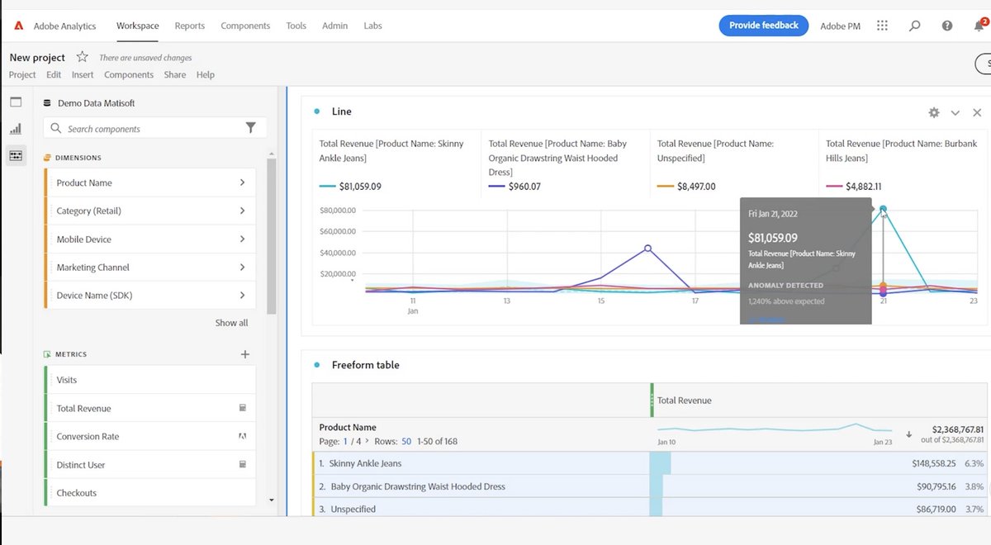Close the Line visualization with X
The height and width of the screenshot is (545, 991).
[977, 112]
